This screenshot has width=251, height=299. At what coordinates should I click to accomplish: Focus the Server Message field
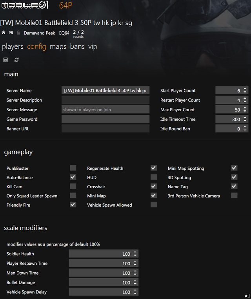pos(105,110)
